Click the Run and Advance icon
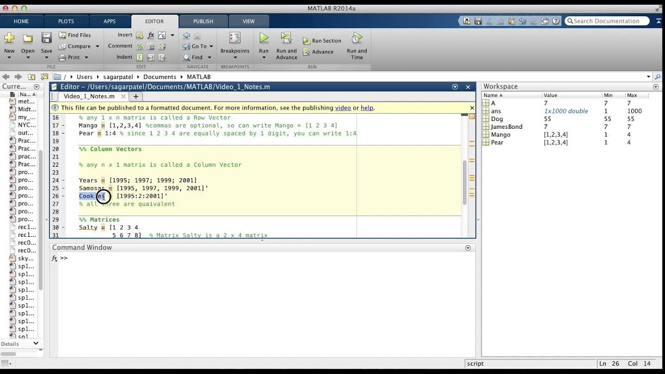Screen dimensions: 665x374 [x=286, y=38]
